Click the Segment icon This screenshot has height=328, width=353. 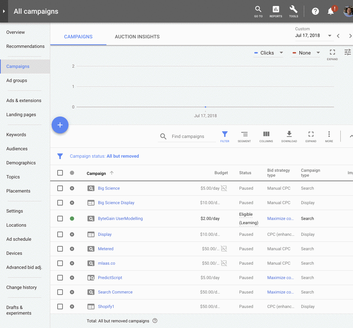244,137
